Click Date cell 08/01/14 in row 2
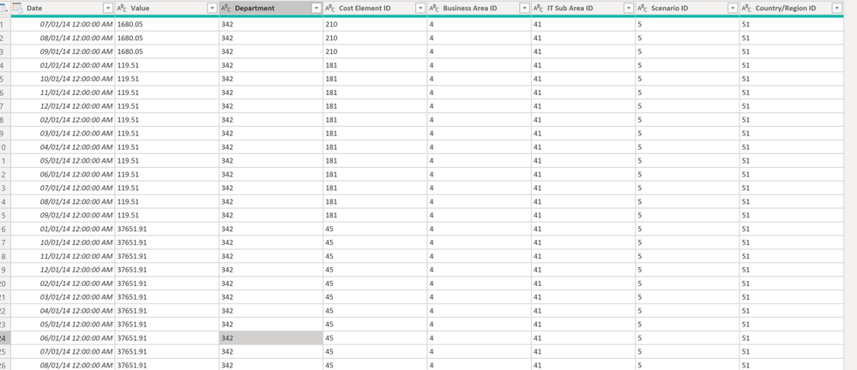 coord(63,38)
